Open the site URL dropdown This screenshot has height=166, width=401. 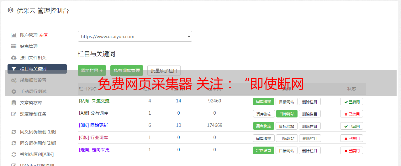point(135,36)
